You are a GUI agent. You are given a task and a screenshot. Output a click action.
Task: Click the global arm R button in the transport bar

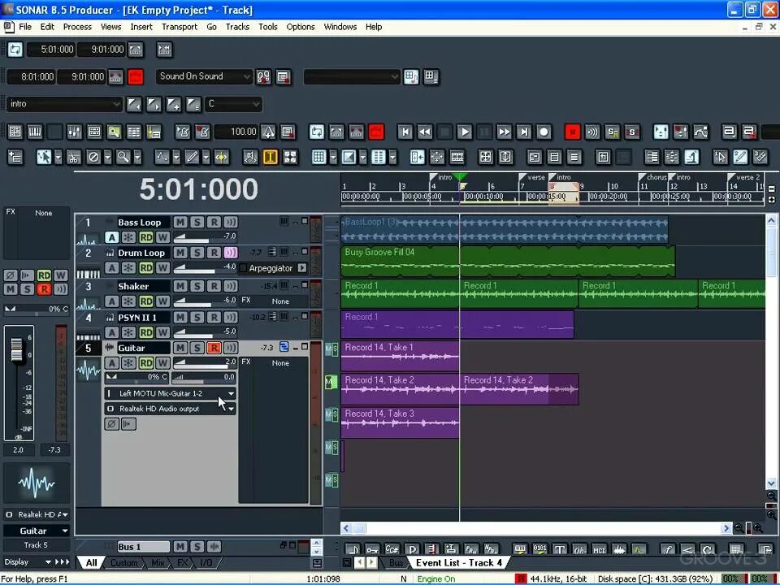pyautogui.click(x=573, y=132)
